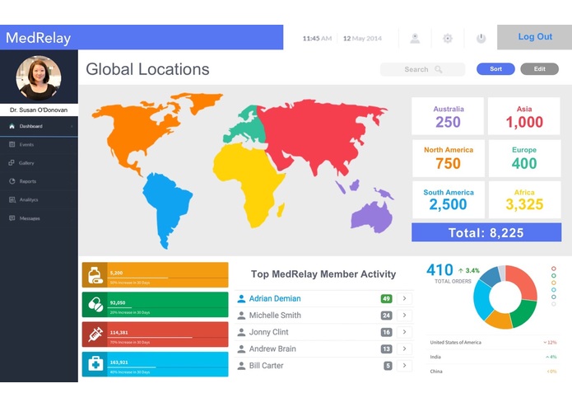
Task: Click person icon beside Jonny Clint
Action: tap(241, 332)
